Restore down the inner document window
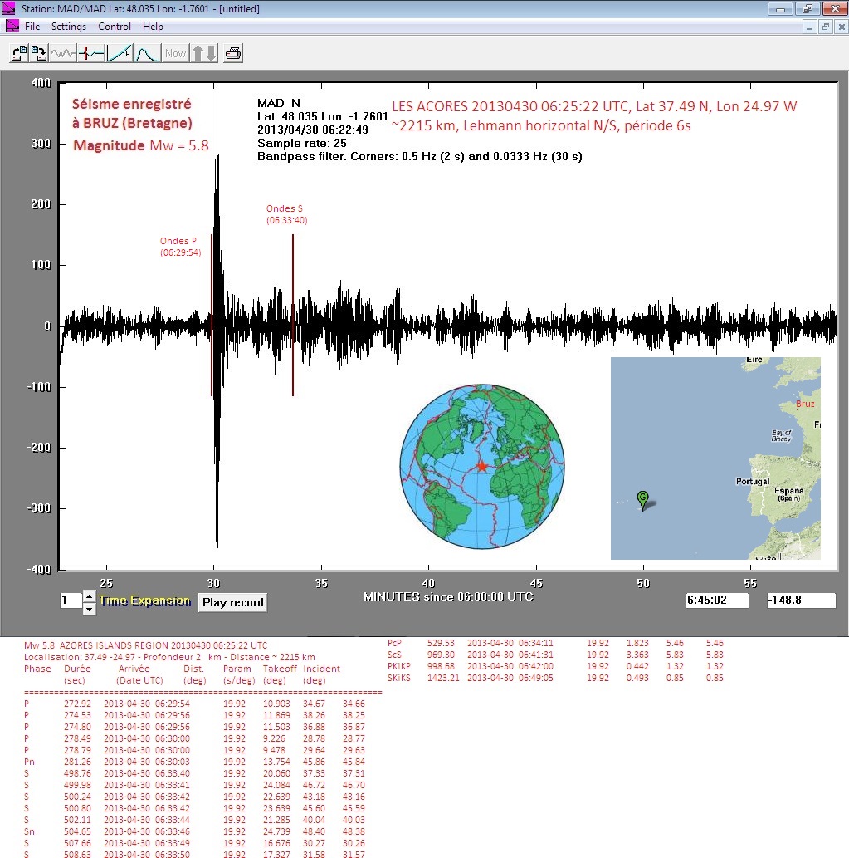Image resolution: width=849 pixels, height=858 pixels. coord(825,27)
